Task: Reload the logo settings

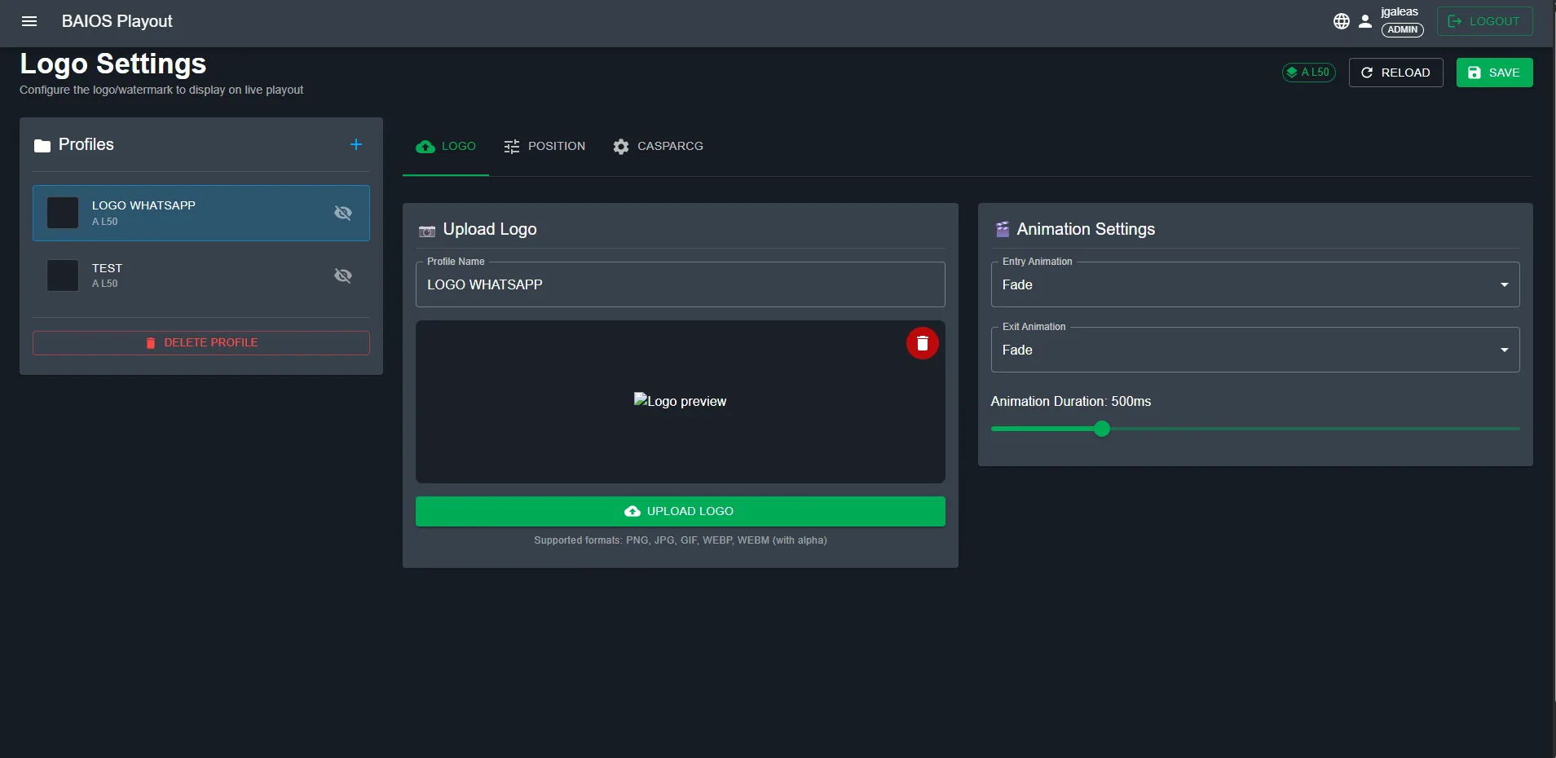Action: tap(1396, 73)
